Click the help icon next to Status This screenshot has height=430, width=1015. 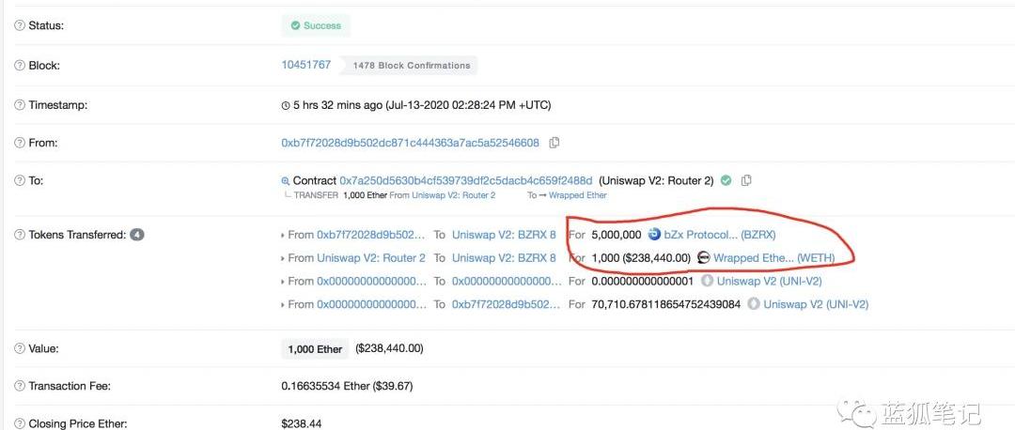point(20,25)
